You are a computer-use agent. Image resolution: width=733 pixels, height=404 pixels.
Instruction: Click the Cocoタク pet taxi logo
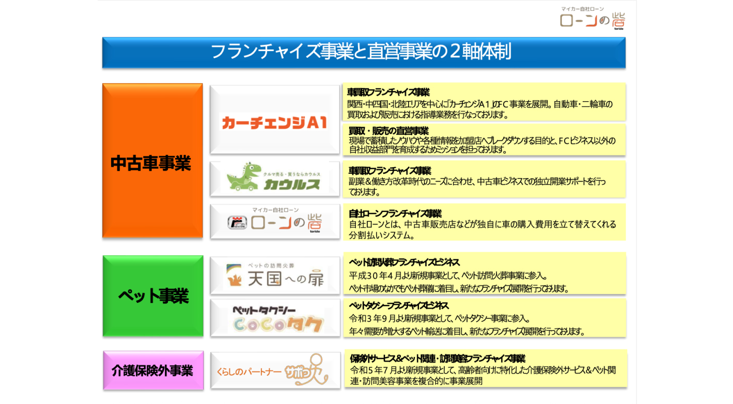tap(274, 318)
